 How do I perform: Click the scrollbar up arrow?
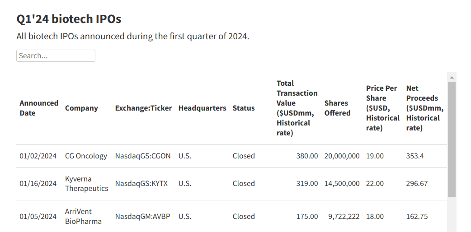[x=452, y=77]
